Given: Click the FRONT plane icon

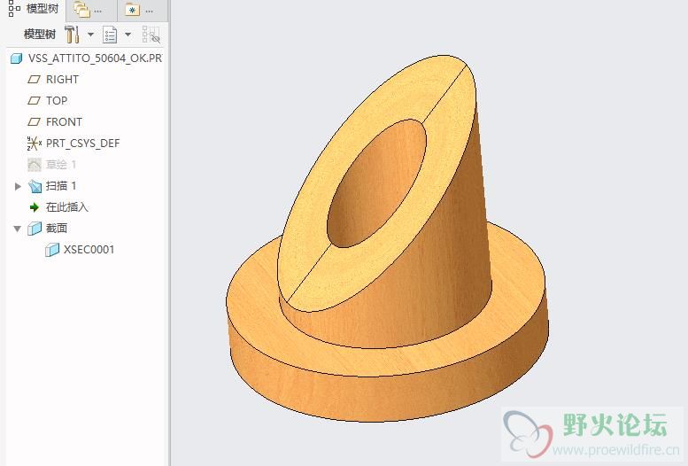Looking at the screenshot, I should pyautogui.click(x=34, y=121).
